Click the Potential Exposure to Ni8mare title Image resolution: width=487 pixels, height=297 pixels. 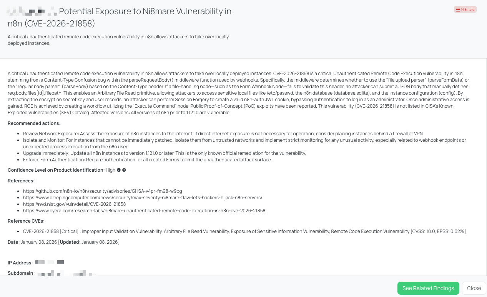pyautogui.click(x=145, y=11)
